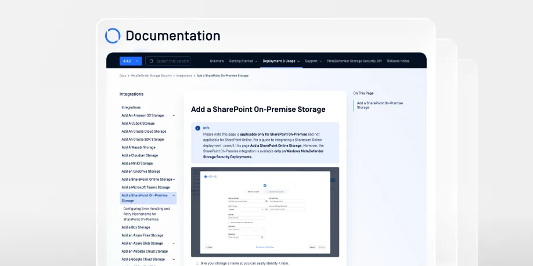Screen dimensions: 533x266
Task: Click the circular OPSWAT logo beside Documentation
Action: [x=113, y=35]
